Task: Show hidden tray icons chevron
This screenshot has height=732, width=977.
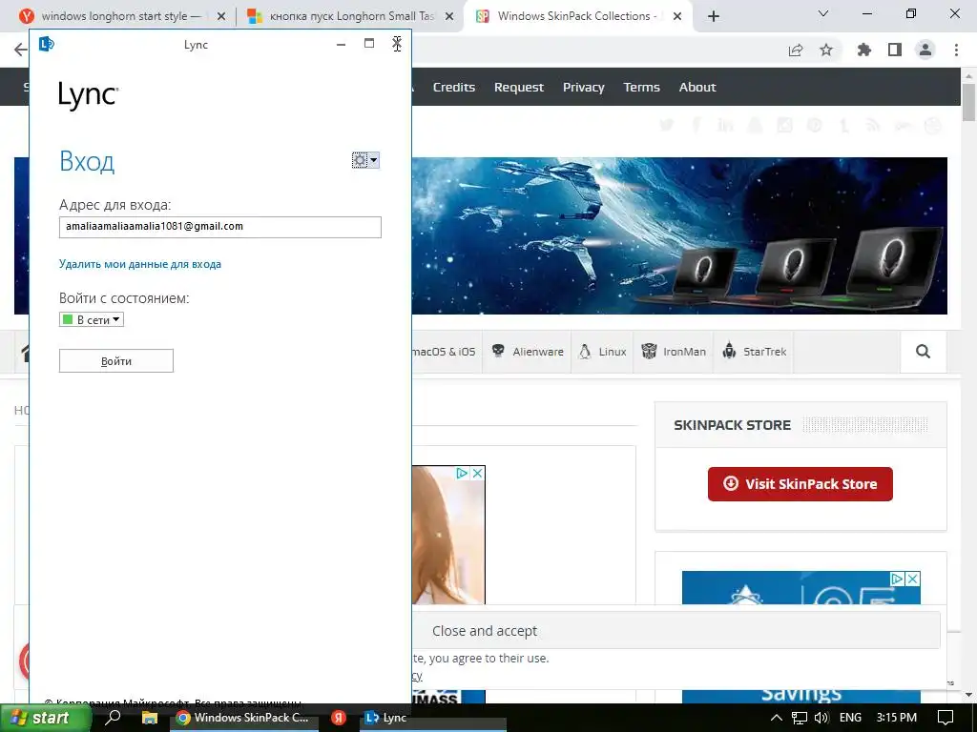Action: (777, 718)
